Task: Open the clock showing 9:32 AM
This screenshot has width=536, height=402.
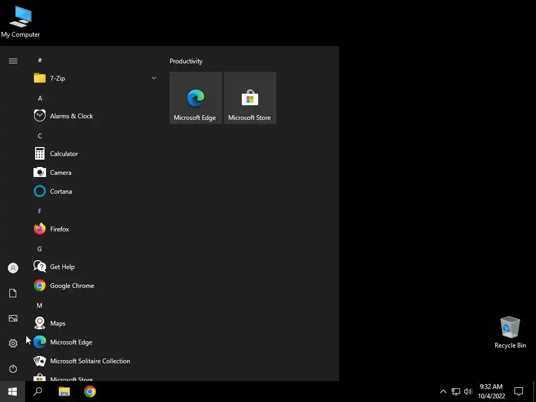Action: tap(491, 392)
